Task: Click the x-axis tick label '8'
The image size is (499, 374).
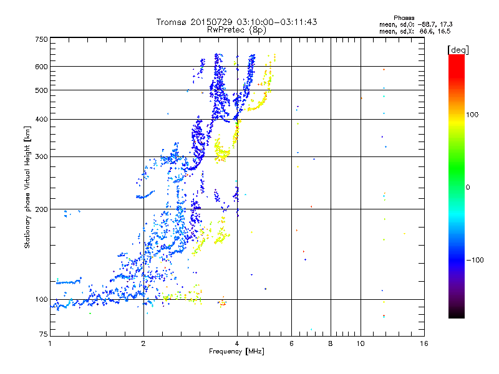Action: (x=331, y=343)
